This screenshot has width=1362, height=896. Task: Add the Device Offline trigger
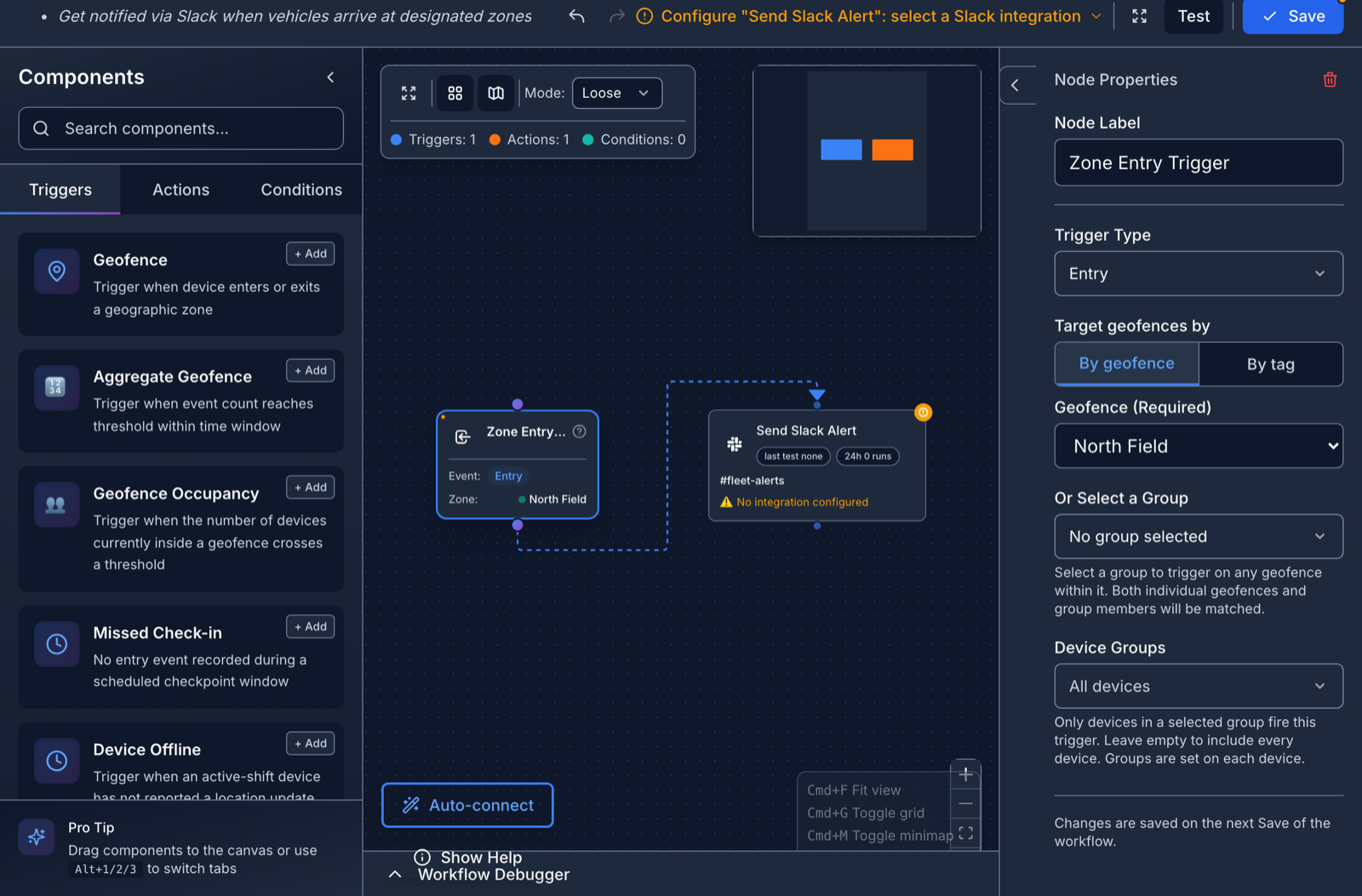click(x=311, y=743)
